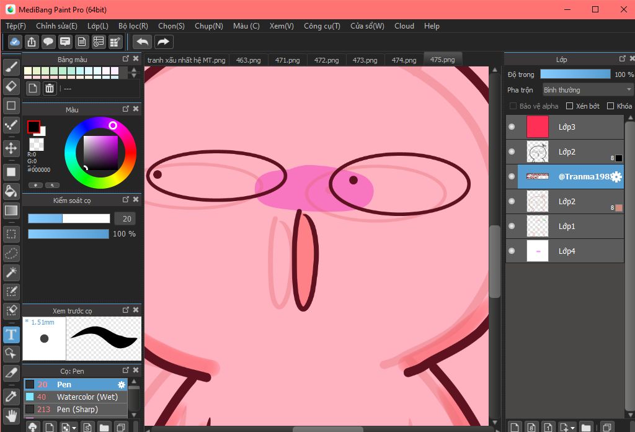Select the rectangular Select tool
The image size is (635, 432).
11,234
